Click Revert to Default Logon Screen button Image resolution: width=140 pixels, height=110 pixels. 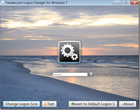(93, 104)
